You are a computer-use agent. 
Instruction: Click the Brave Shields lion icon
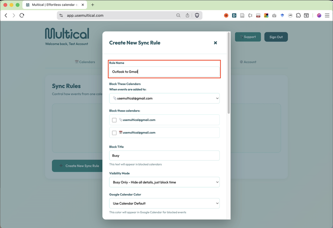197,16
